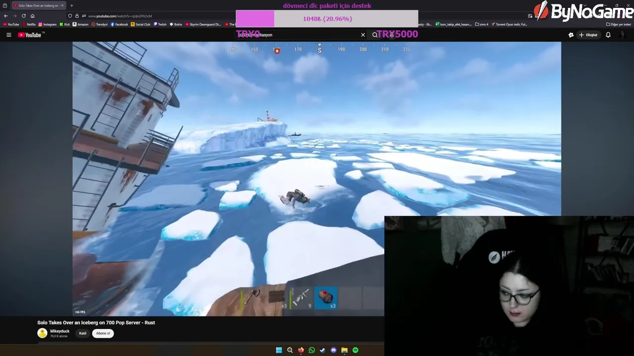634x356 pixels.
Task: Go forward with browser forward arrow
Action: click(x=14, y=16)
